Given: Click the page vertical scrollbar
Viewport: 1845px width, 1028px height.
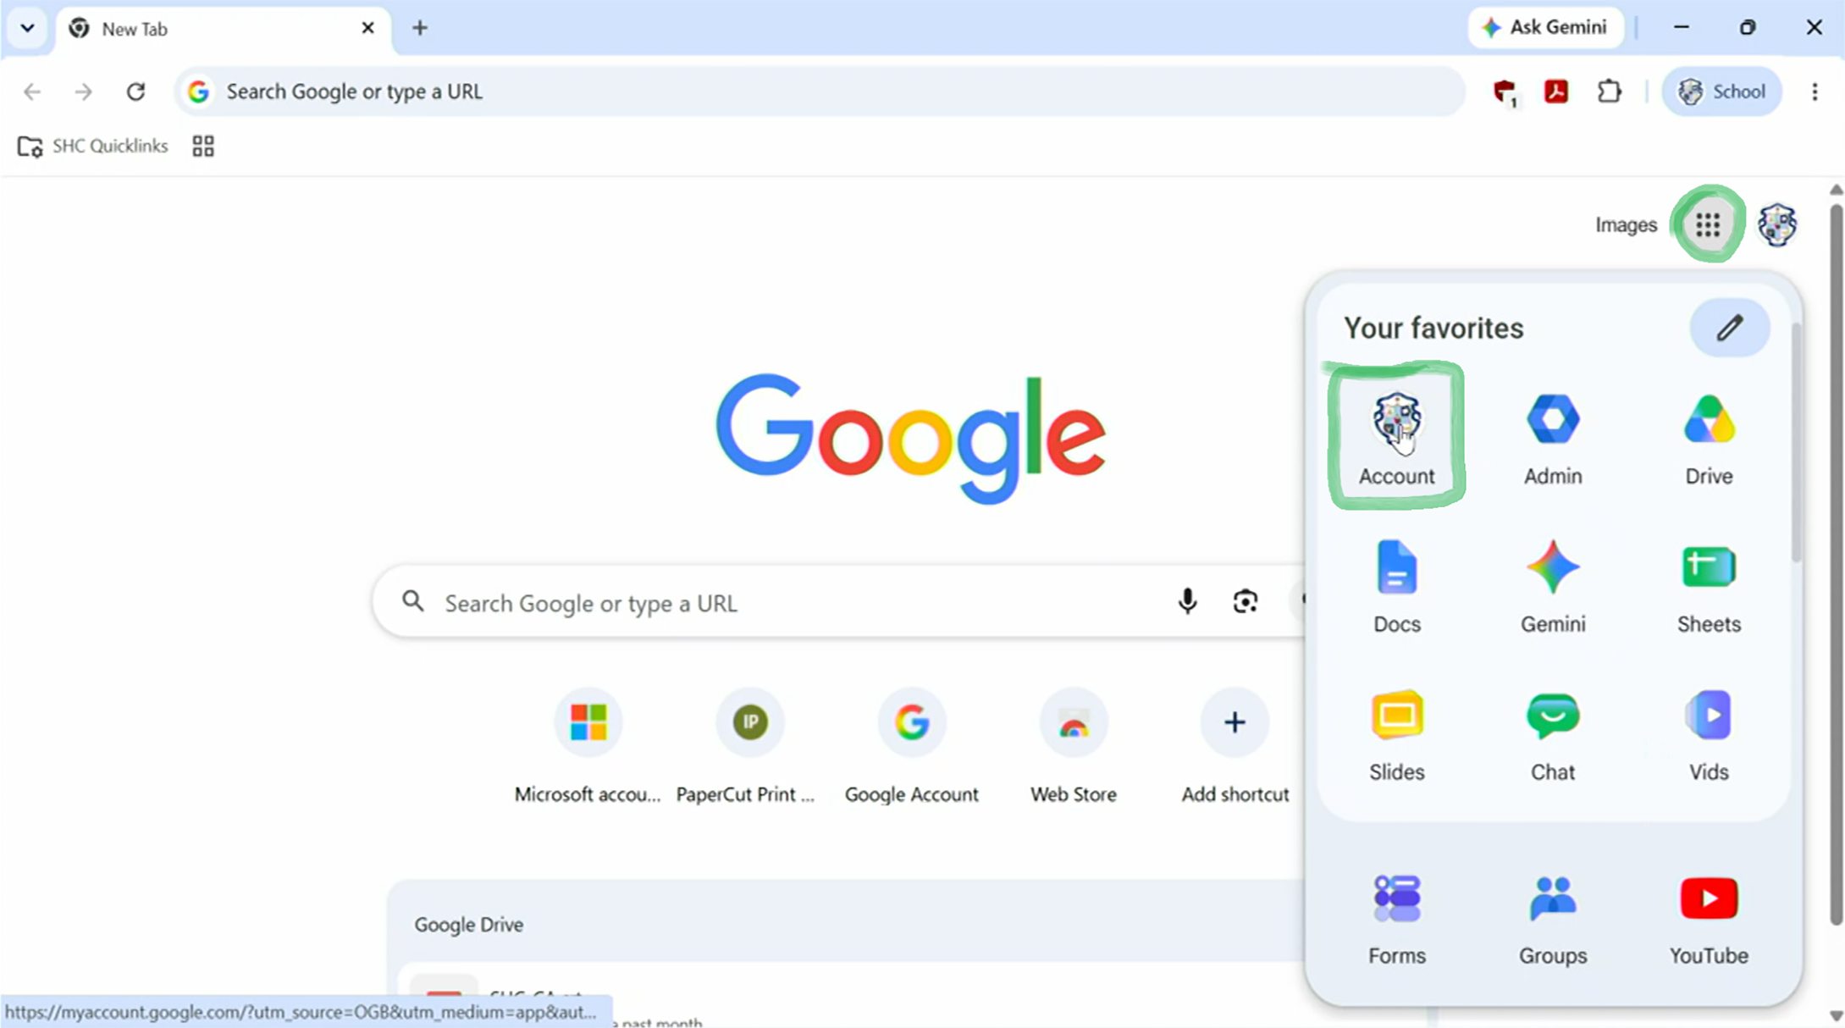Looking at the screenshot, I should point(1835,564).
